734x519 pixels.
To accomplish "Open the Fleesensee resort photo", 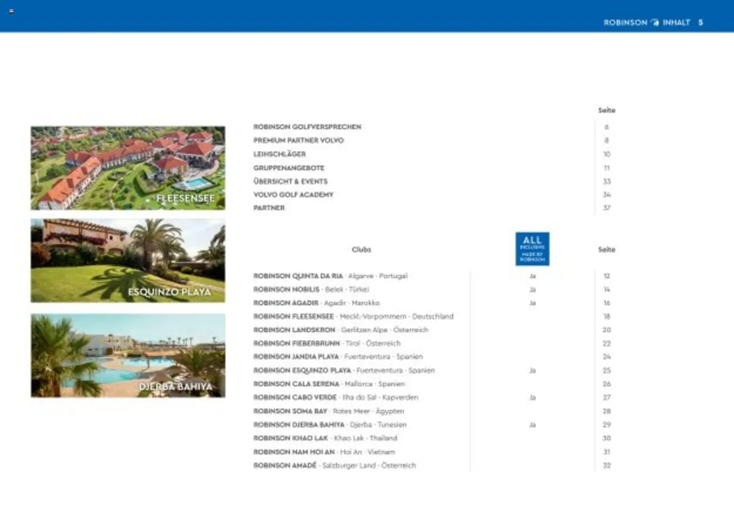I will [x=128, y=168].
